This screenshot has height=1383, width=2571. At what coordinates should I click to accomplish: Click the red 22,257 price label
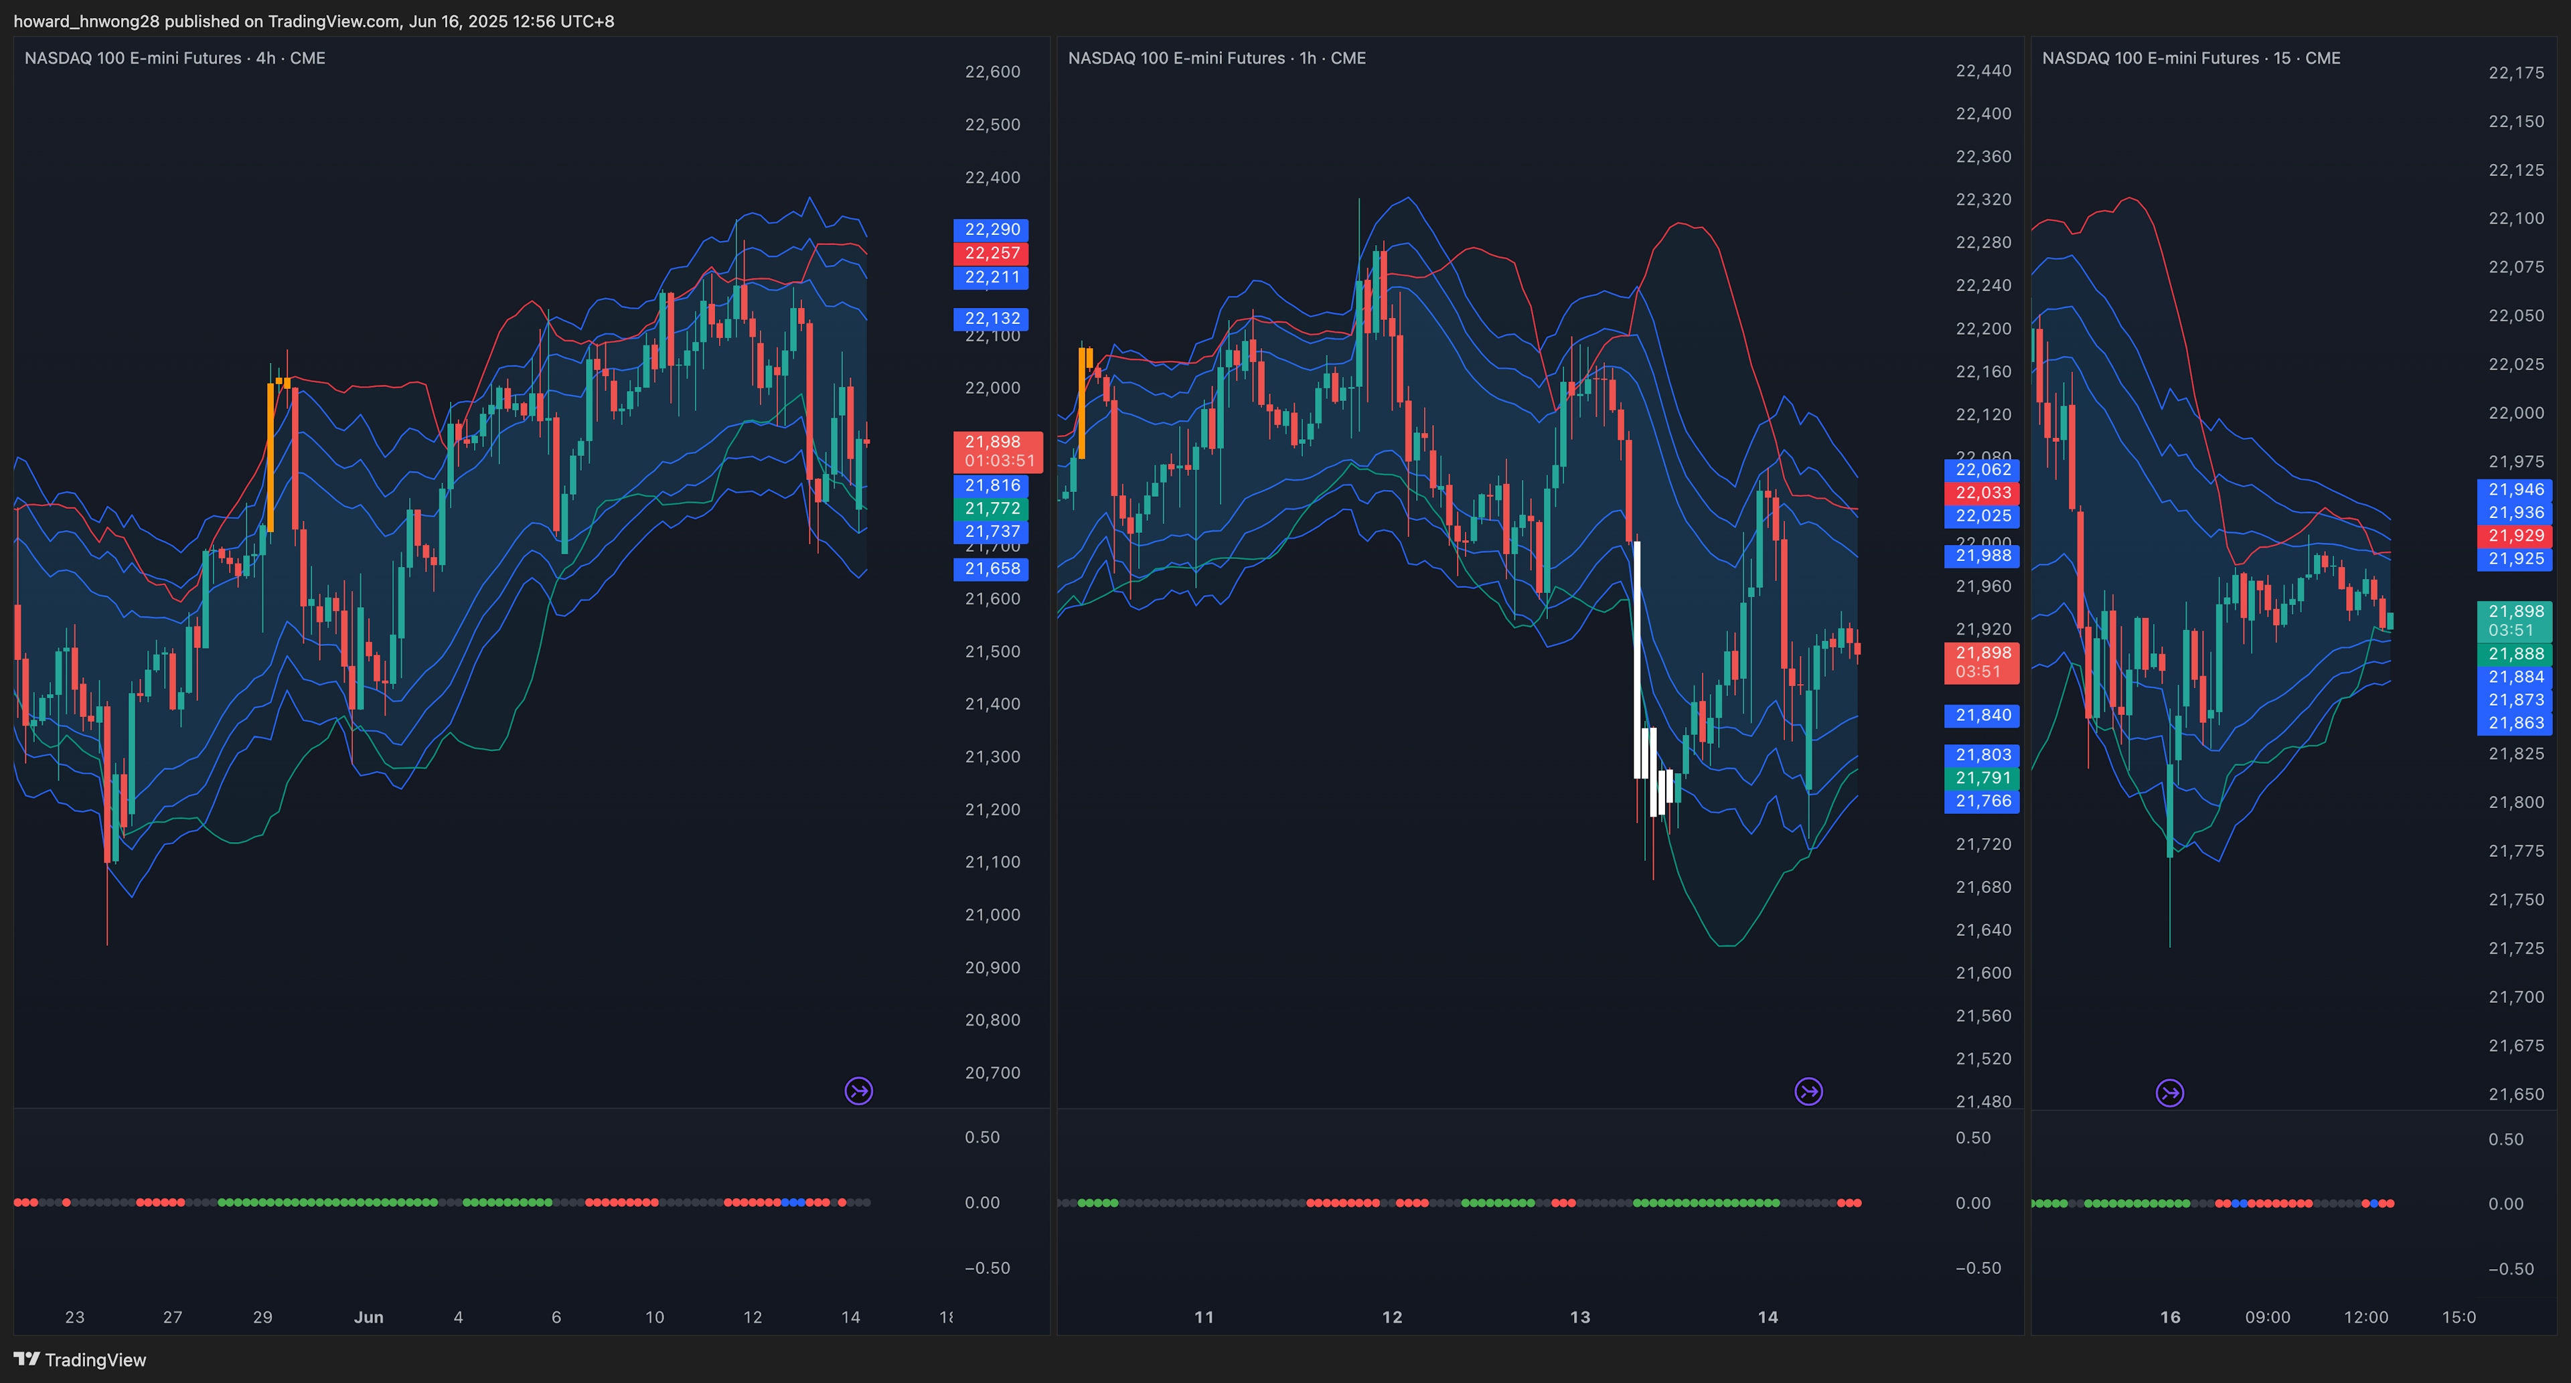pyautogui.click(x=991, y=254)
